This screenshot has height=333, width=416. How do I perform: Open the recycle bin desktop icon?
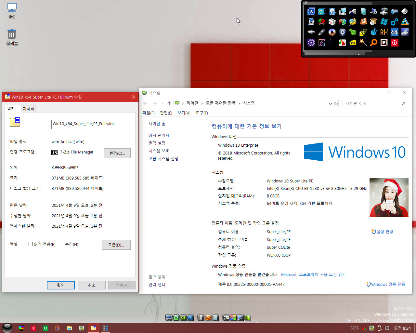pyautogui.click(x=12, y=37)
